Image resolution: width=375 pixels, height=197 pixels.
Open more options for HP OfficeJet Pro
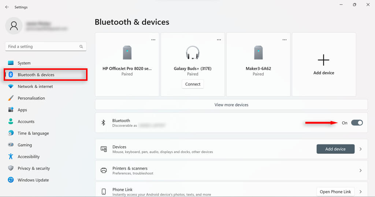[153, 40]
